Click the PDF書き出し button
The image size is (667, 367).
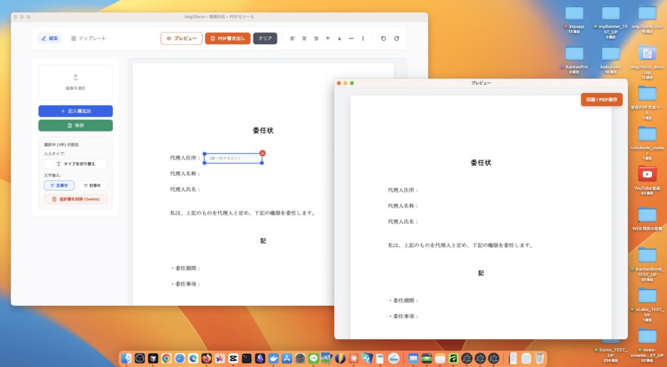pos(227,38)
